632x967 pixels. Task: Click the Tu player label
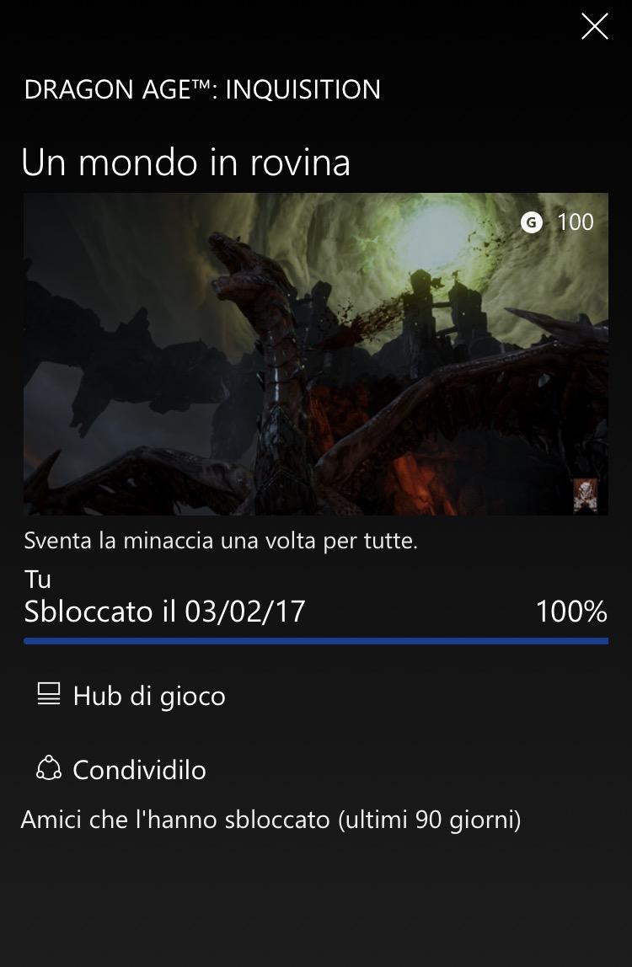point(38,579)
